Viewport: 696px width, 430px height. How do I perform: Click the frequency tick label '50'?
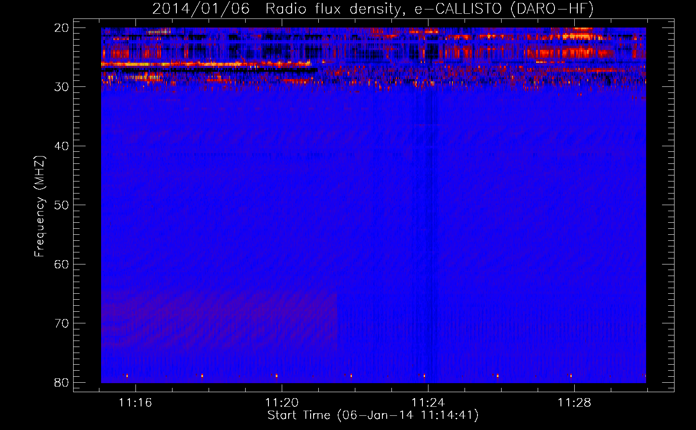pyautogui.click(x=62, y=205)
